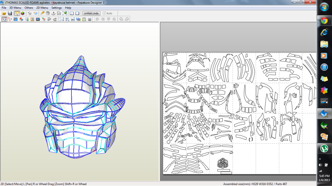Open Google Chrome from taskbar

(x=324, y=21)
